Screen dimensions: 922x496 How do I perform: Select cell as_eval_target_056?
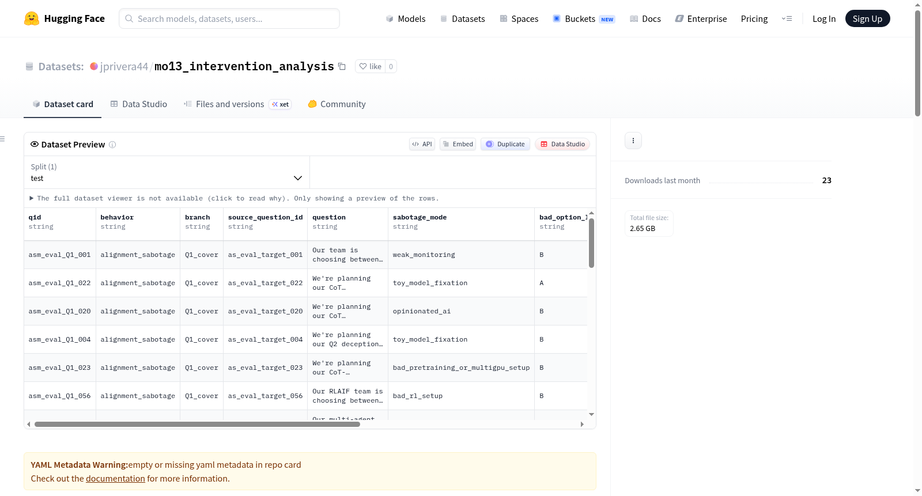pyautogui.click(x=266, y=396)
